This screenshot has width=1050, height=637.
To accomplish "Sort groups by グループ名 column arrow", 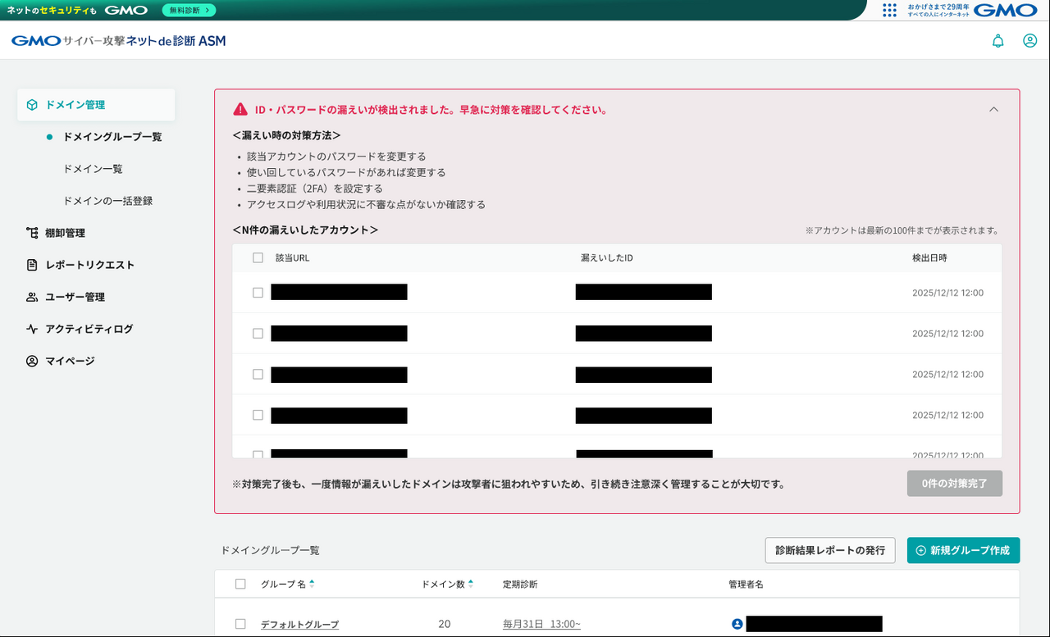I will point(312,584).
